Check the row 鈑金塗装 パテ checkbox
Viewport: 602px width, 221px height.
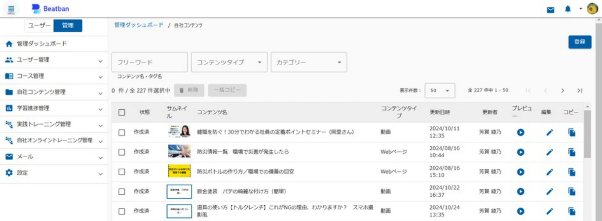122,192
